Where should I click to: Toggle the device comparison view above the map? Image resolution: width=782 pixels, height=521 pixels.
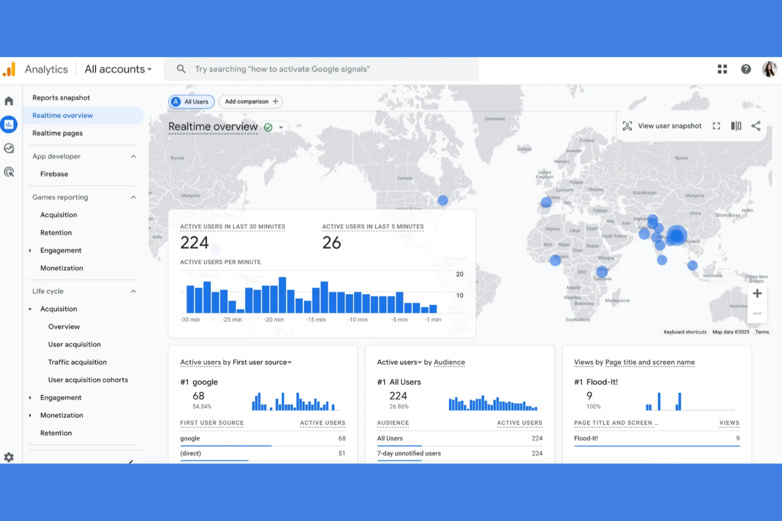point(736,126)
